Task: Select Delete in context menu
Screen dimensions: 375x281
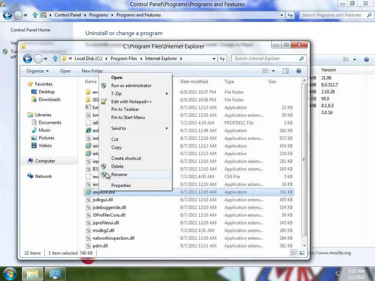Action: tap(135, 166)
